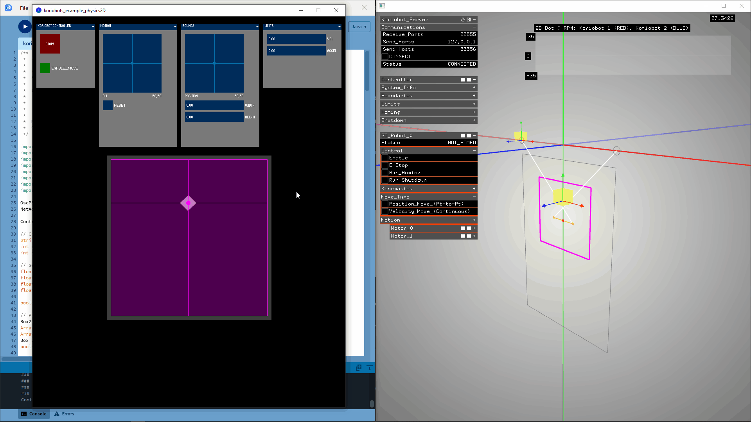Click inside the MOTION 2D slider pad
Viewport: 751px width, 422px height.
point(132,63)
